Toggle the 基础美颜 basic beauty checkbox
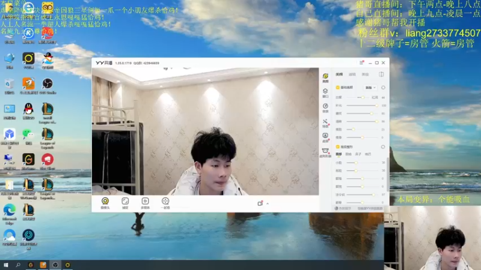481x270 pixels. pyautogui.click(x=338, y=88)
